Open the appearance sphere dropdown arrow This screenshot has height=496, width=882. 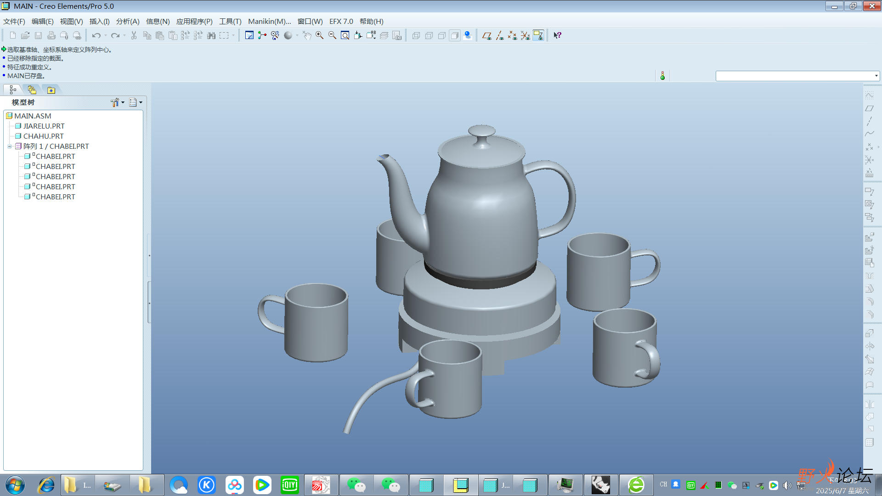(297, 35)
